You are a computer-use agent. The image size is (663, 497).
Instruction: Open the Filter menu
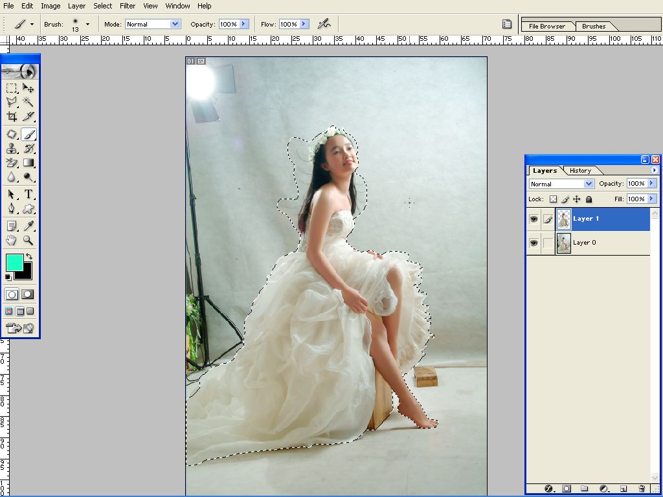coord(128,6)
